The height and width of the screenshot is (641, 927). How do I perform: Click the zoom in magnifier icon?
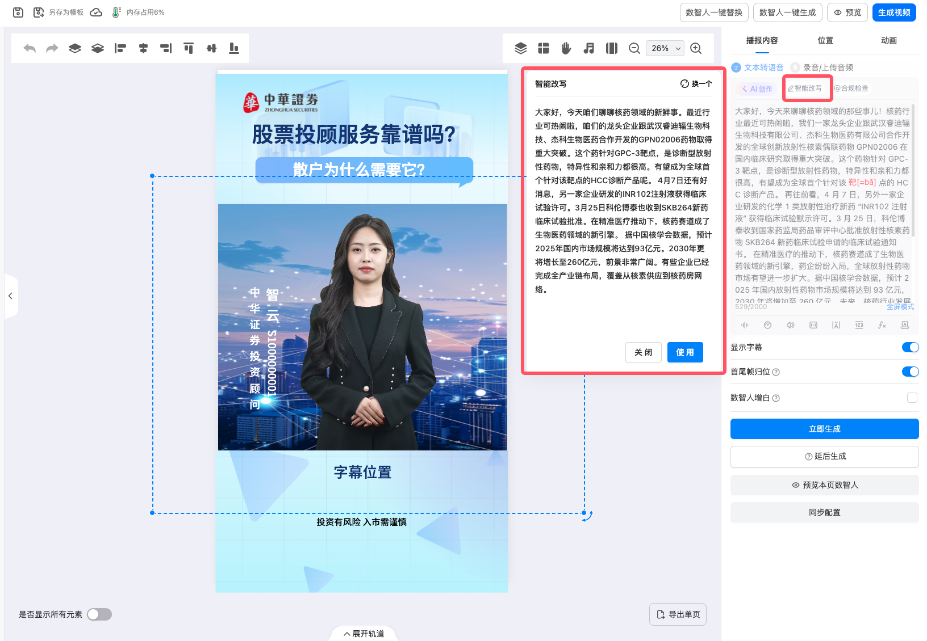pos(696,49)
